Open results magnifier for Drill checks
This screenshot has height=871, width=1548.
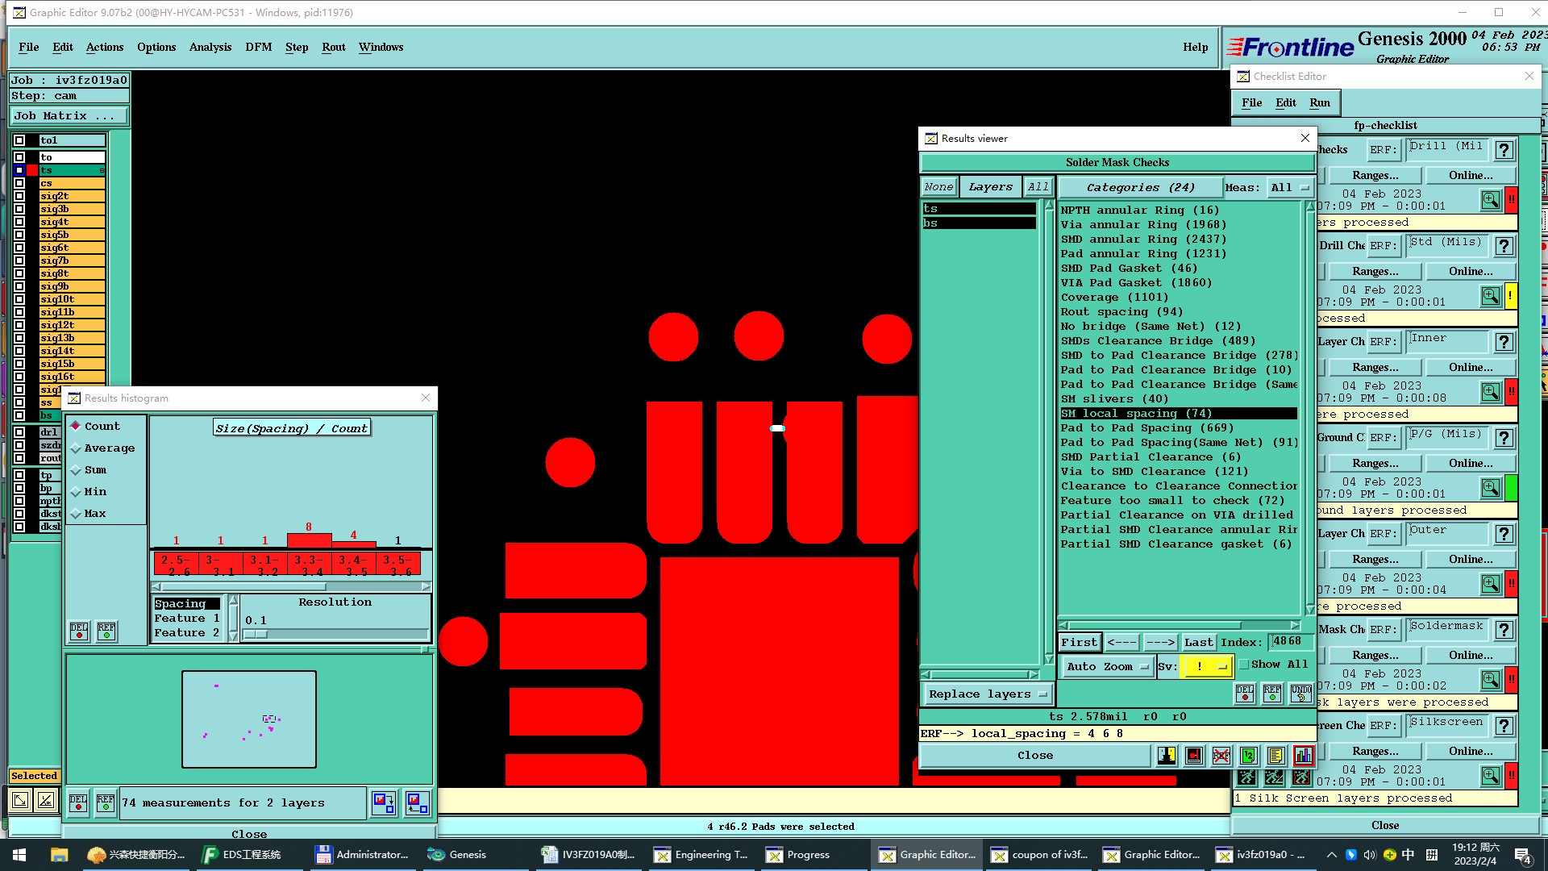pos(1491,199)
